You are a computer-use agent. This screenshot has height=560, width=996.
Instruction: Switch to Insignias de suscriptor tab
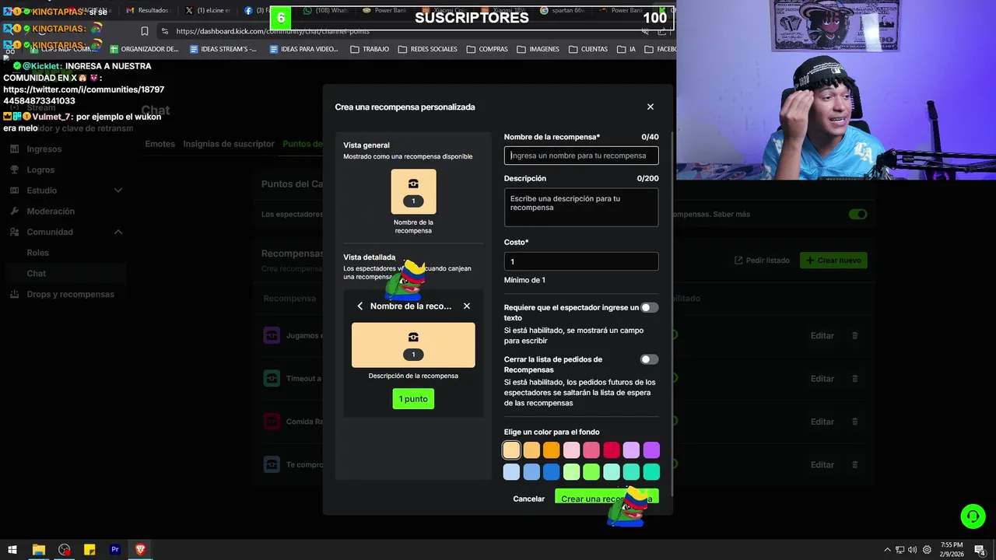(x=229, y=144)
